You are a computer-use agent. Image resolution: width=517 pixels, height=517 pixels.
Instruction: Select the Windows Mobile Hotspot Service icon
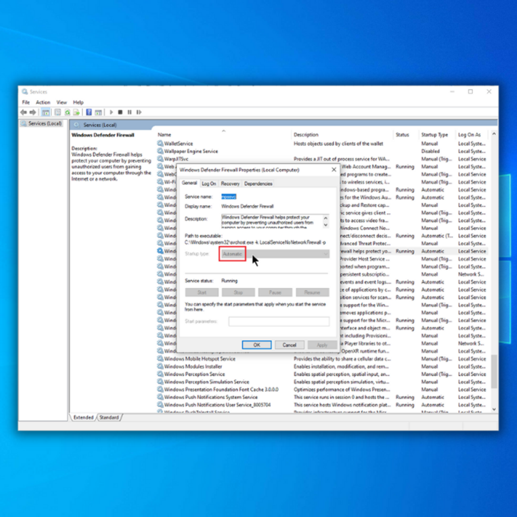160,358
